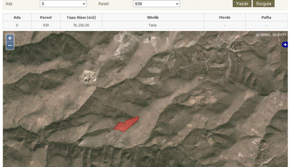Click the Ada column header
Screen dimensions: 292x167
click(17, 17)
